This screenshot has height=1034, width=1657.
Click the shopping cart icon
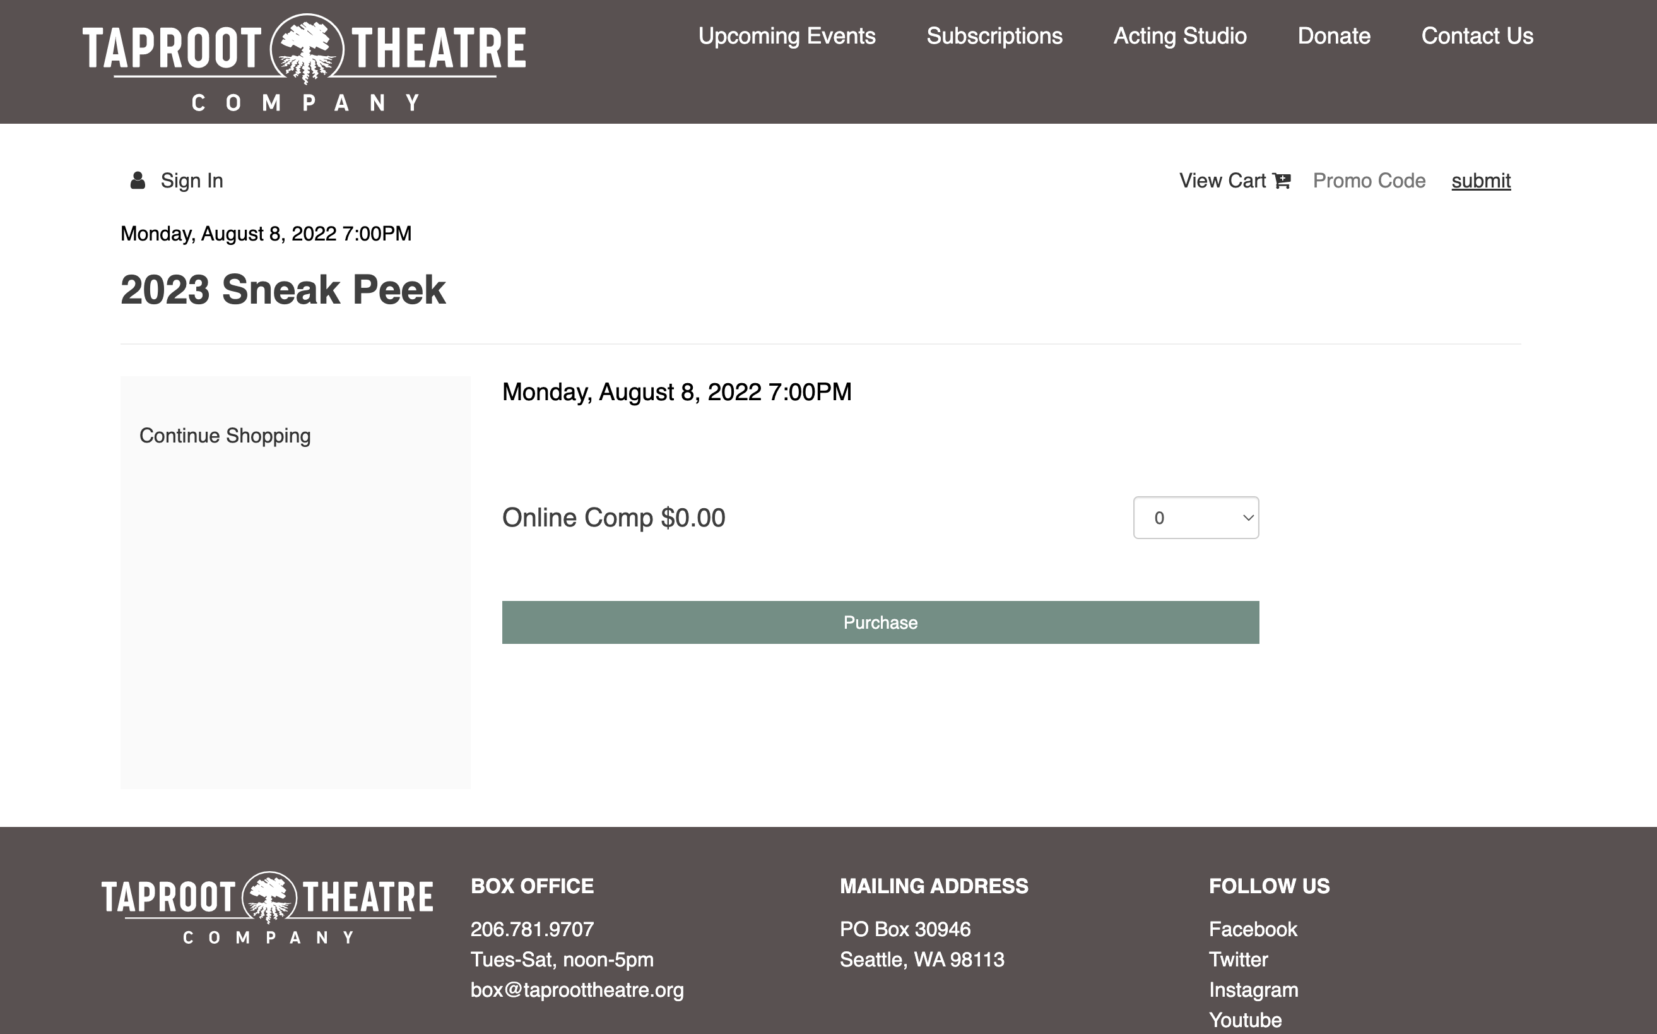[1282, 181]
